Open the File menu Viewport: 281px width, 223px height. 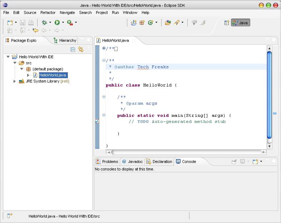(6, 13)
